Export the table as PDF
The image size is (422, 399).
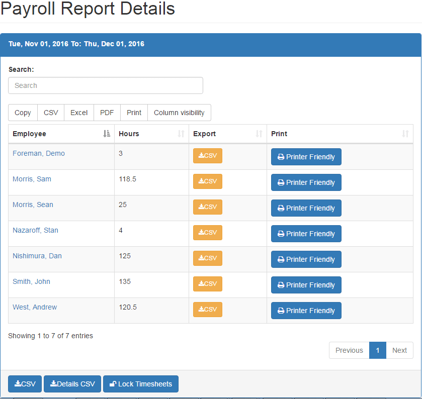click(107, 113)
